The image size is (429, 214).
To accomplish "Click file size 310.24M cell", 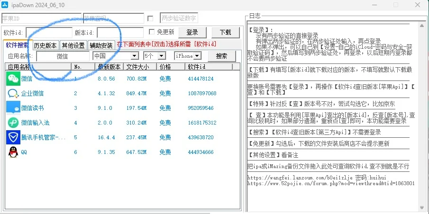I will (x=136, y=123).
